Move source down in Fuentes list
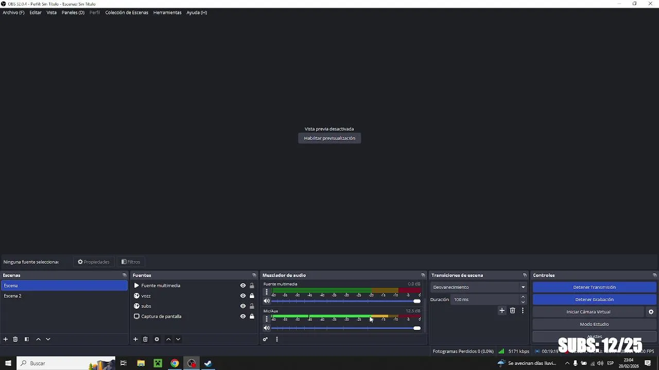Image resolution: width=659 pixels, height=370 pixels. click(178, 339)
